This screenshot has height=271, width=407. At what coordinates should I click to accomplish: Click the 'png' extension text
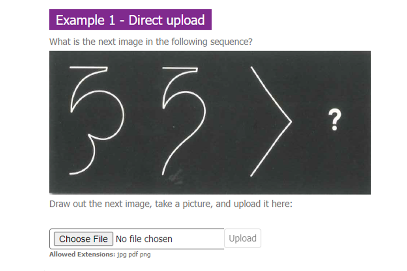pos(145,255)
